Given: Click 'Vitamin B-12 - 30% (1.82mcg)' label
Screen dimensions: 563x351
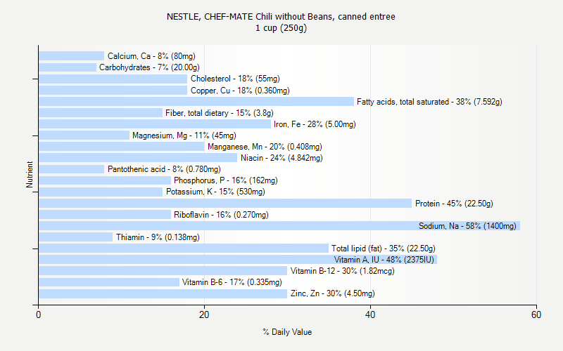Looking at the screenshot, I should [342, 271].
